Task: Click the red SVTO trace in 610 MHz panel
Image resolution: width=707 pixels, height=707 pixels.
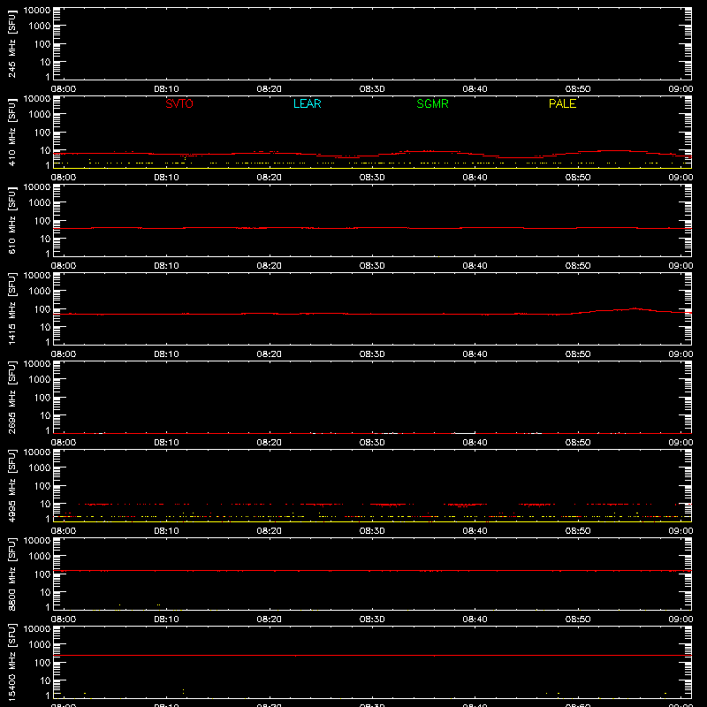Action: pyautogui.click(x=372, y=228)
